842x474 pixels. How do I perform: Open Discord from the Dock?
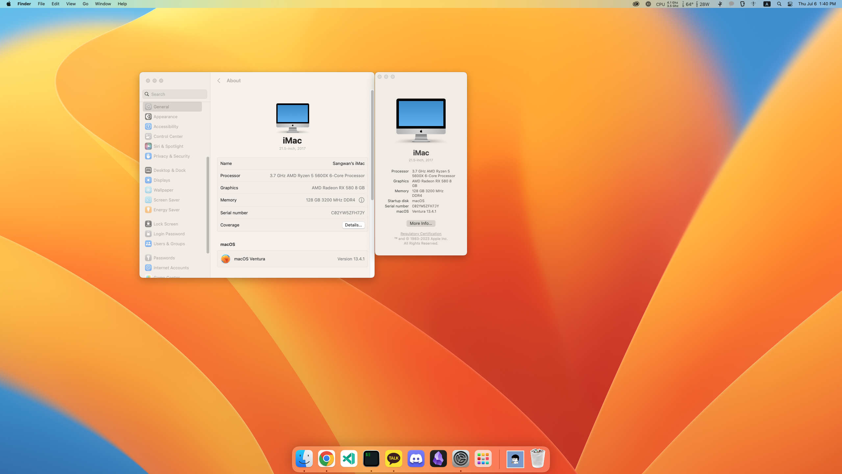coord(416,459)
